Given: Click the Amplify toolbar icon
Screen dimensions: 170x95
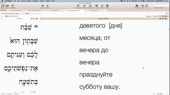Looking at the screenshot, I should (107, 6).
